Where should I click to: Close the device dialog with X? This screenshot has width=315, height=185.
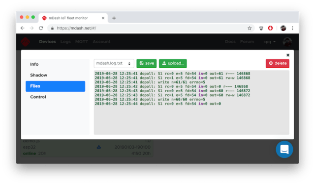(x=288, y=55)
